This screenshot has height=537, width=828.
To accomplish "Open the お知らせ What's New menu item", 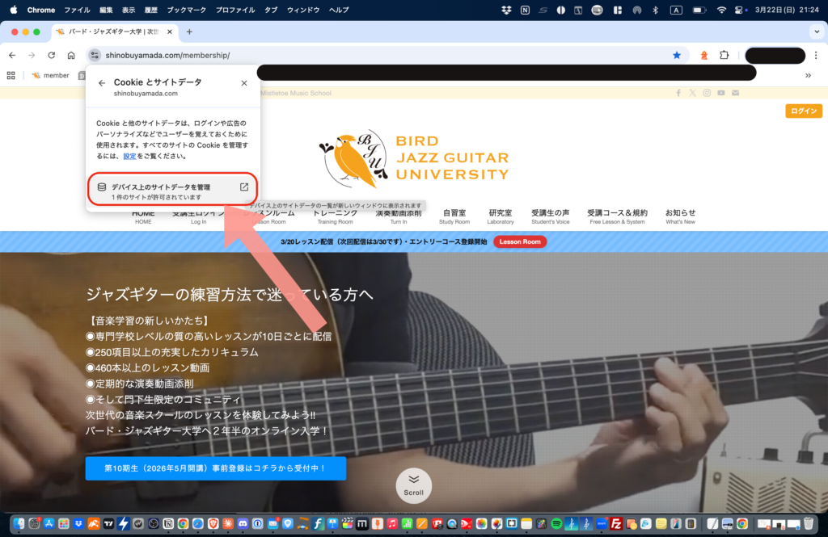I will pos(680,216).
